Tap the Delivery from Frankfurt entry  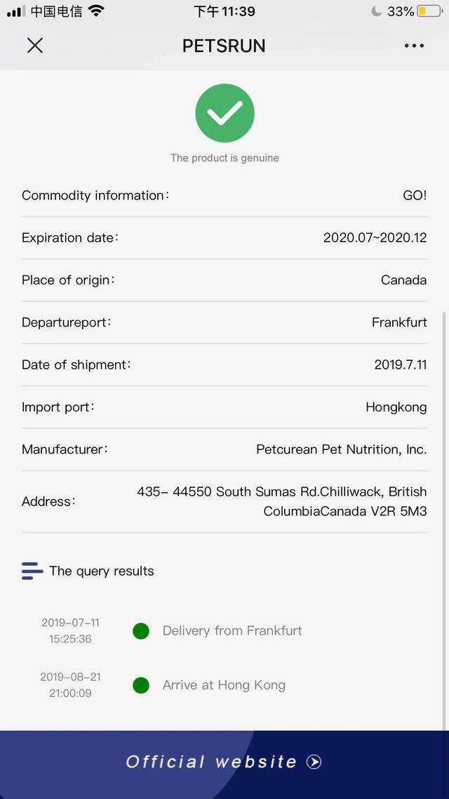(x=232, y=630)
